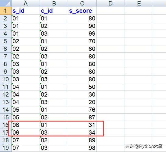166x152 pixels.
Task: Select row 8 header
Action: (x=5, y=64)
